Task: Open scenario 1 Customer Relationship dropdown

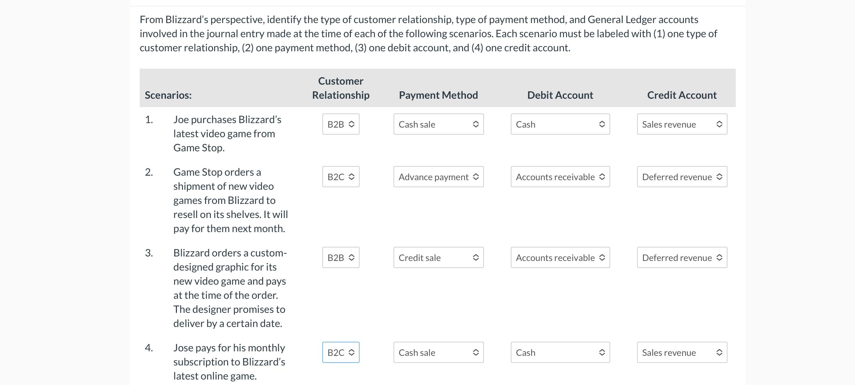Action: point(341,124)
